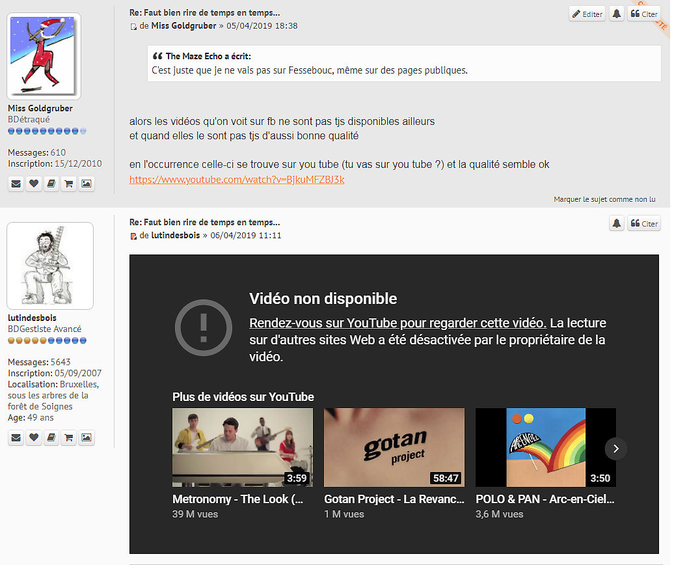Image resolution: width=674 pixels, height=565 pixels.
Task: Click '39 M vues' under Metronomy video
Action: [x=195, y=514]
